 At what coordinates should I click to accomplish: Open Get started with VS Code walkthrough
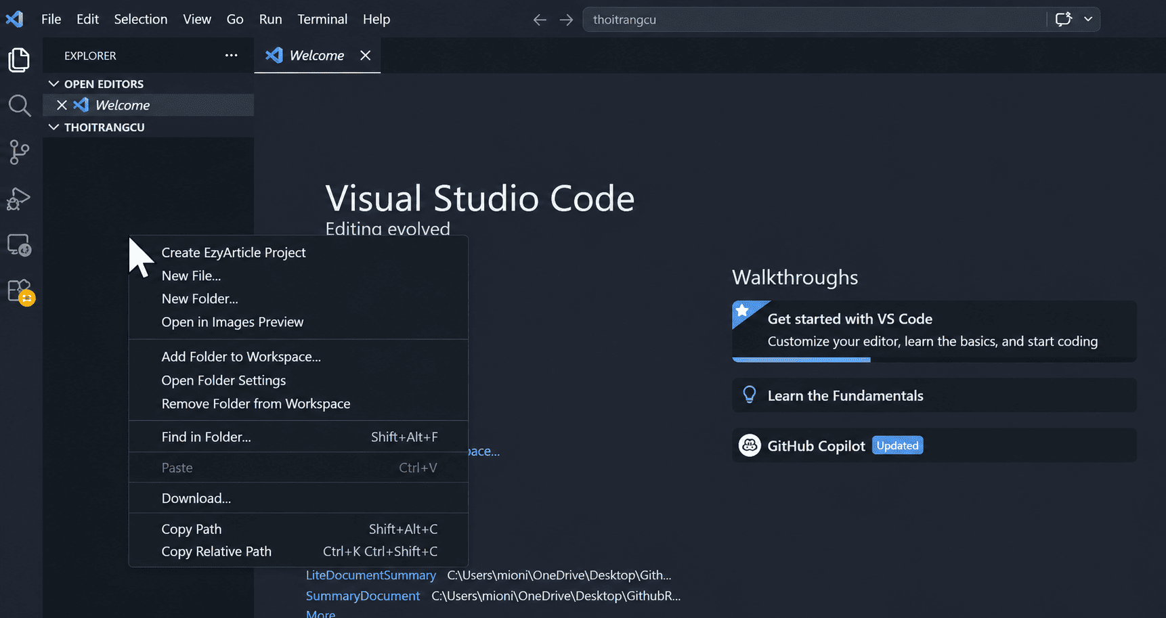(934, 331)
